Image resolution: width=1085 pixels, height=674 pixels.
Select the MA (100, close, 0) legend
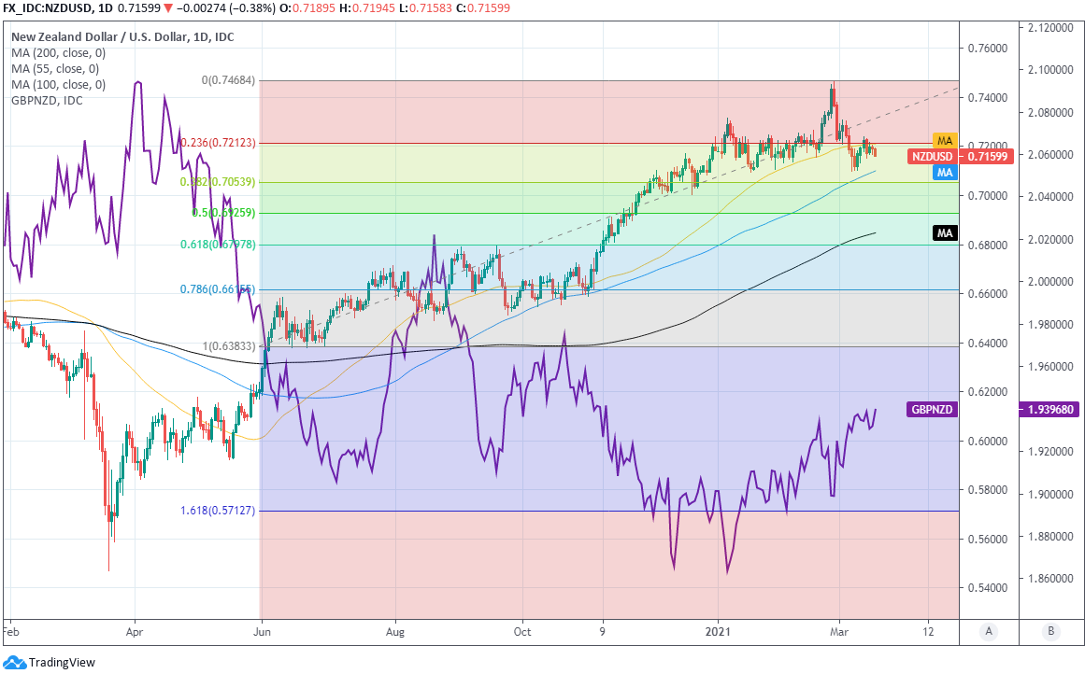coord(58,85)
